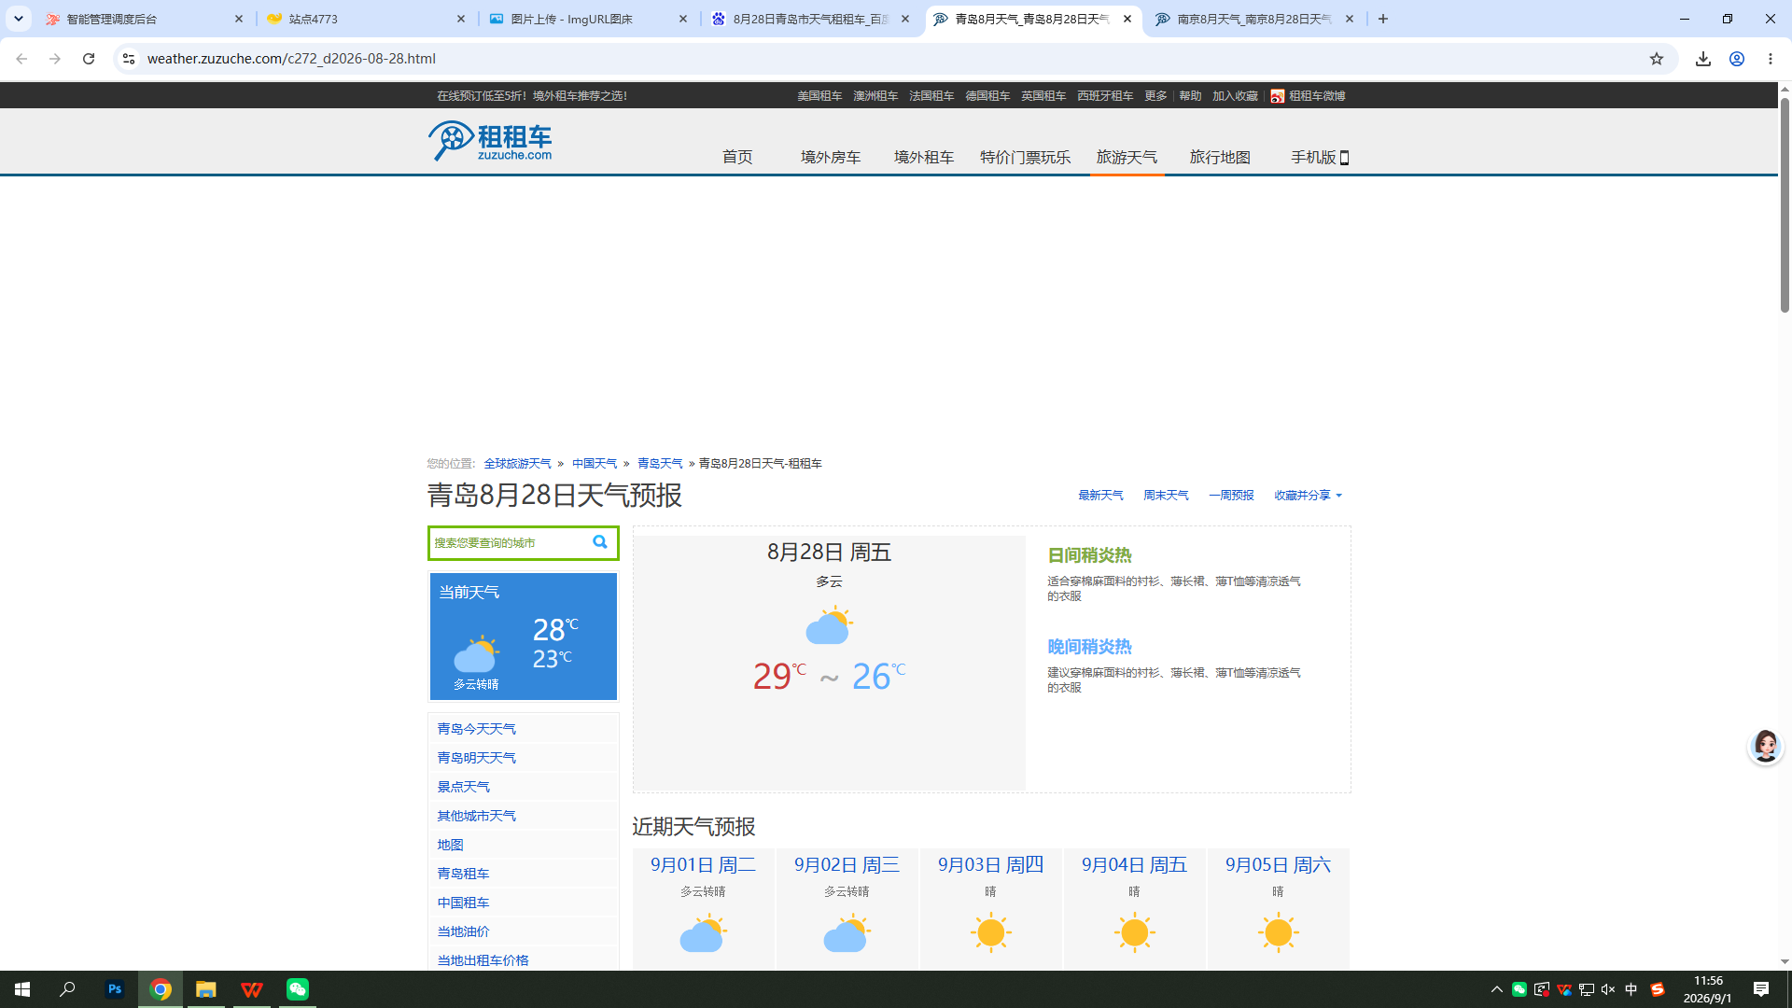This screenshot has width=1792, height=1008.
Task: Open File Explorer from the taskbar
Action: [x=206, y=989]
